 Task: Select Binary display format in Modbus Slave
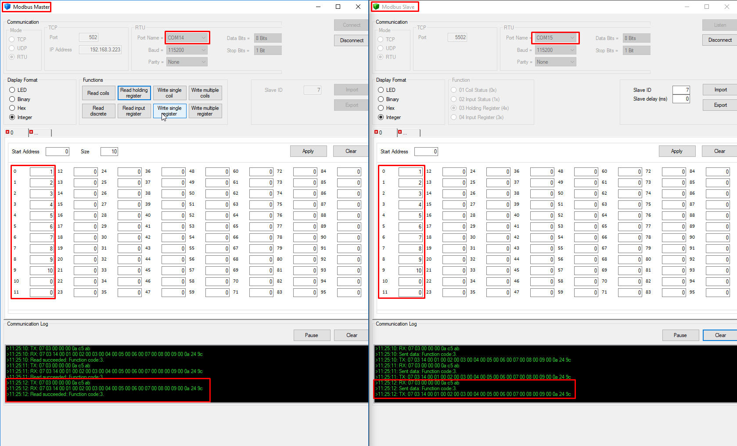(381, 99)
